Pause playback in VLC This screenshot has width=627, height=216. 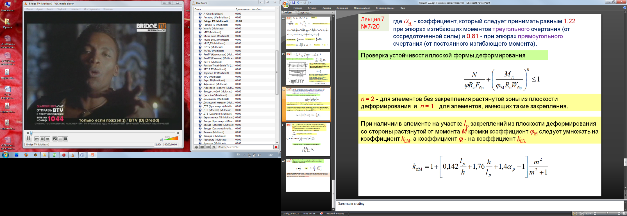point(29,139)
